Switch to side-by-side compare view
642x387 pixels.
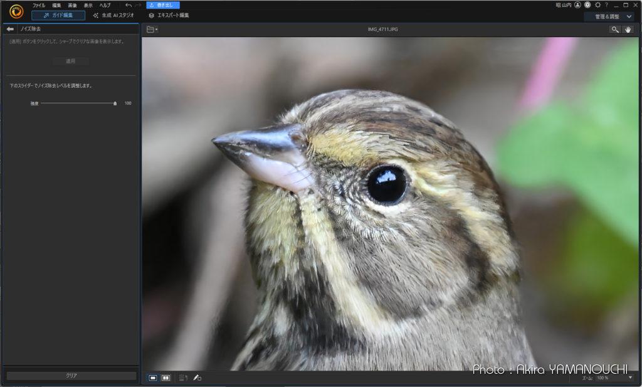click(166, 378)
